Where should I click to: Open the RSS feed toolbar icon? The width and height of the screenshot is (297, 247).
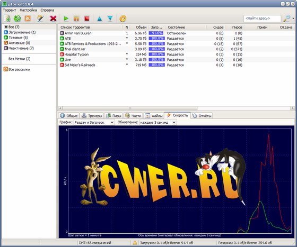pyautogui.click(x=28, y=19)
